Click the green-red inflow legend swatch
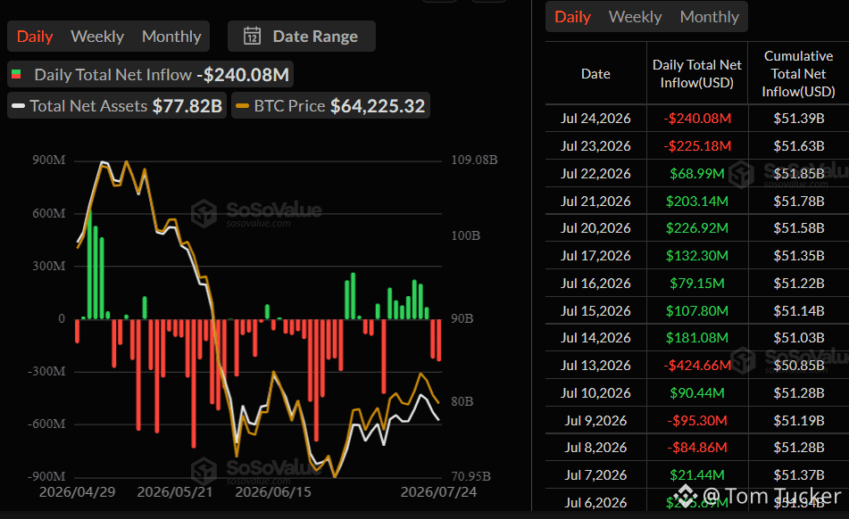Viewport: 849px width, 519px height. pyautogui.click(x=16, y=74)
